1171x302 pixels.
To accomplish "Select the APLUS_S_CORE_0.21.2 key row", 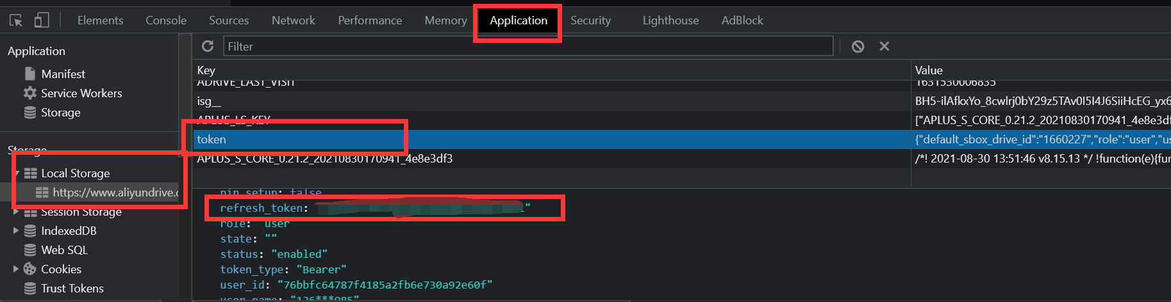I will coord(551,159).
